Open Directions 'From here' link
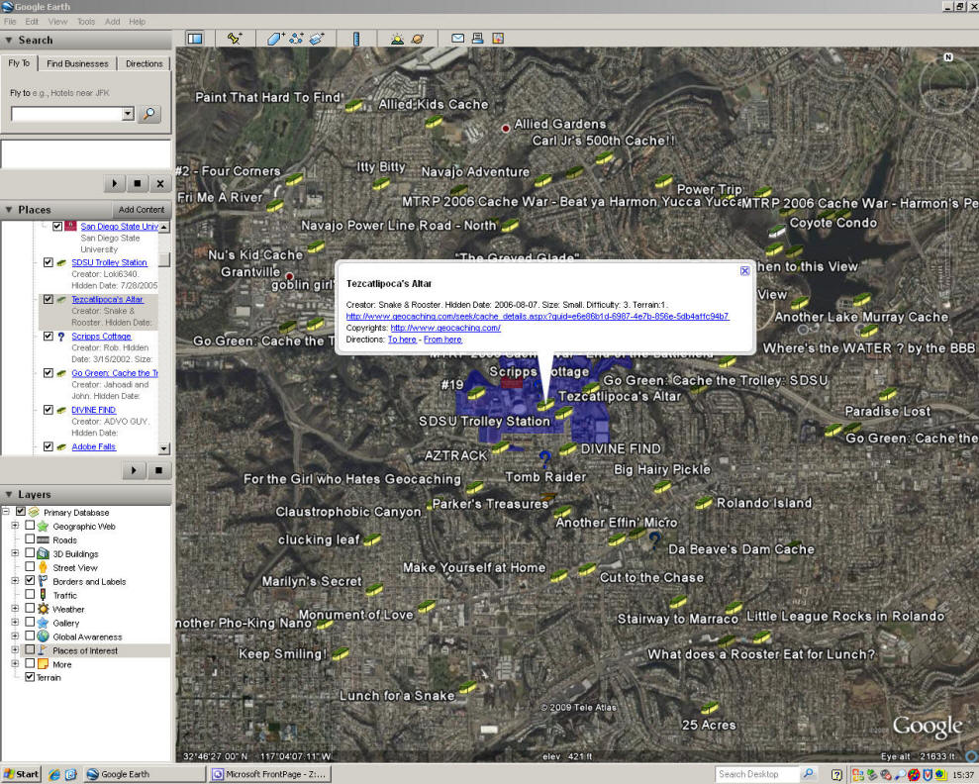 442,340
